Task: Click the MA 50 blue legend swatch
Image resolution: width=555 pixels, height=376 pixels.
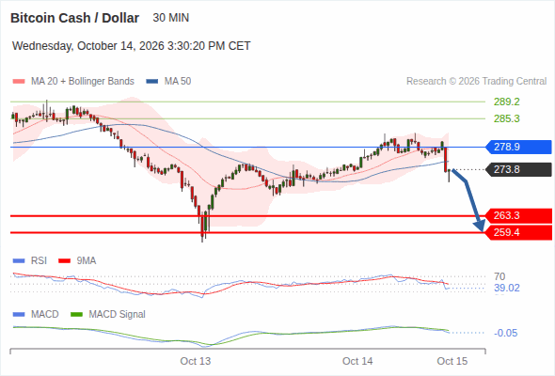Action: point(152,82)
